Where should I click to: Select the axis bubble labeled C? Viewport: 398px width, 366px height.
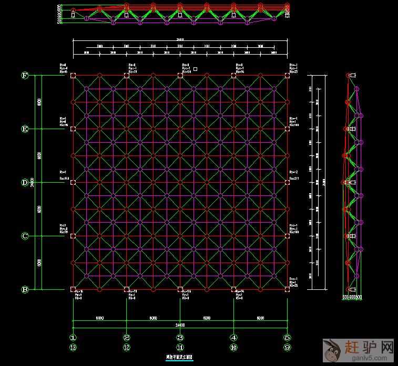[x=24, y=236]
